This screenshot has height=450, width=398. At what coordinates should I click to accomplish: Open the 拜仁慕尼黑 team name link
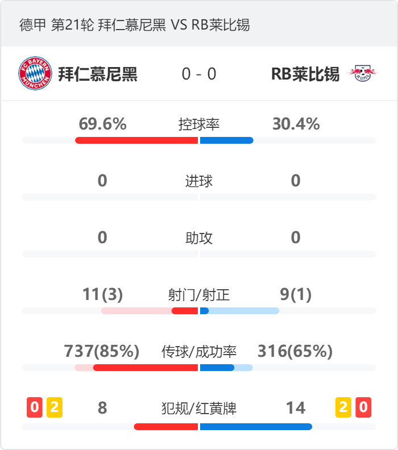click(98, 74)
